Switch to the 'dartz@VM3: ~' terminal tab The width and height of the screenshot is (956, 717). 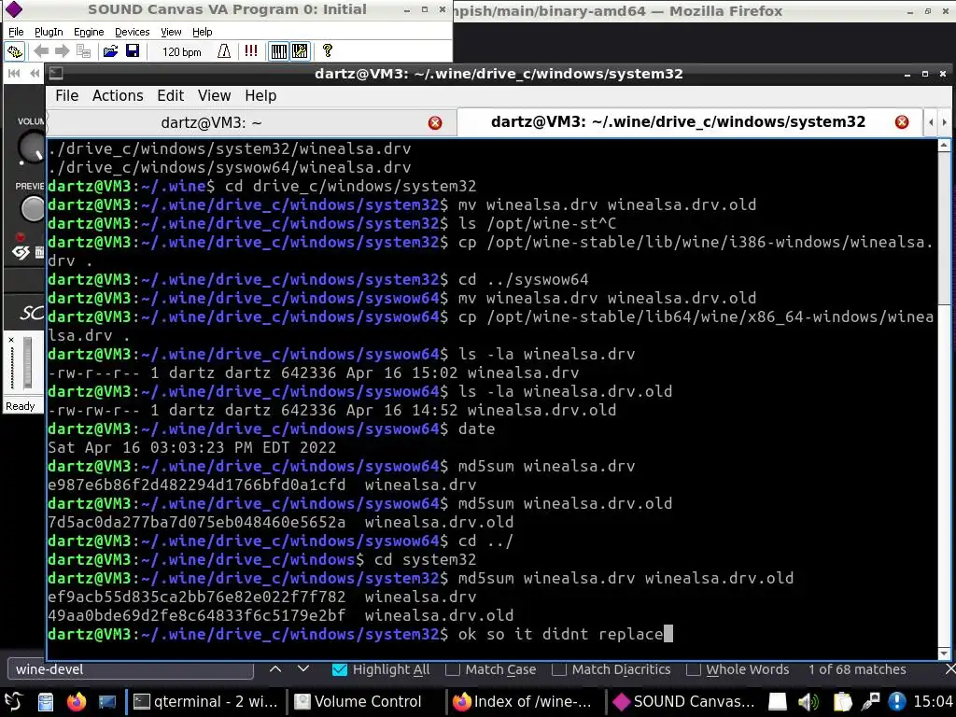click(212, 123)
